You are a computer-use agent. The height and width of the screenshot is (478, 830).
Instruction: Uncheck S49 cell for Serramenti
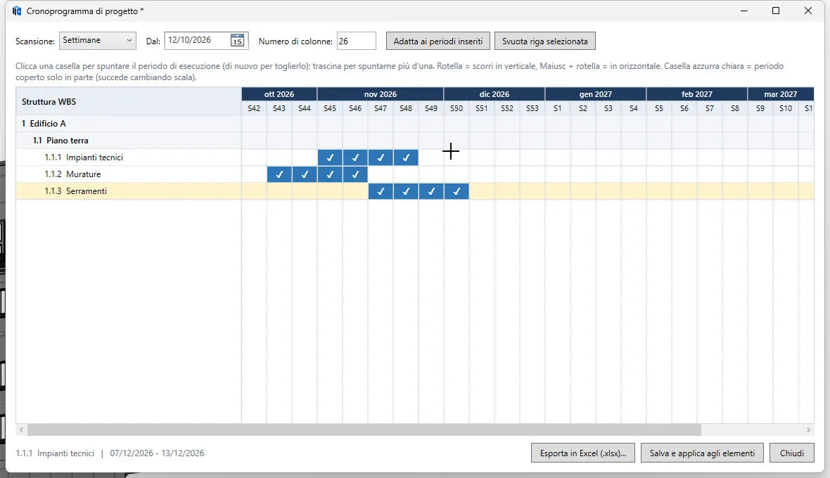[431, 191]
